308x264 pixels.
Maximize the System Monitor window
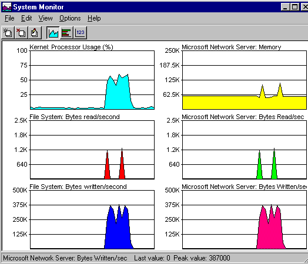(x=294, y=7)
